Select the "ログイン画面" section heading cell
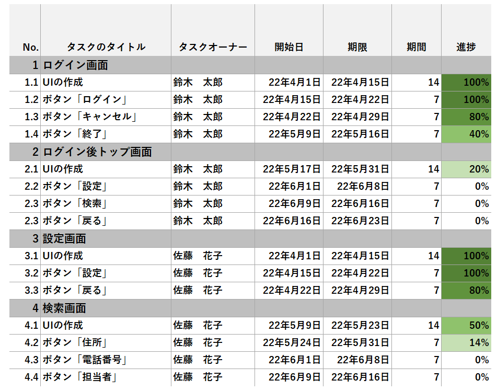Viewport: 497px width, 391px height. [75, 65]
